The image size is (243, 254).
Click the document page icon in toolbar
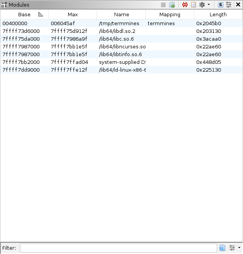click(x=193, y=5)
